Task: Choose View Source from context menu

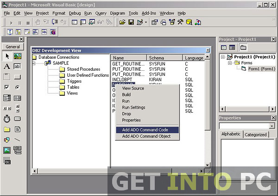Action: pos(147,88)
